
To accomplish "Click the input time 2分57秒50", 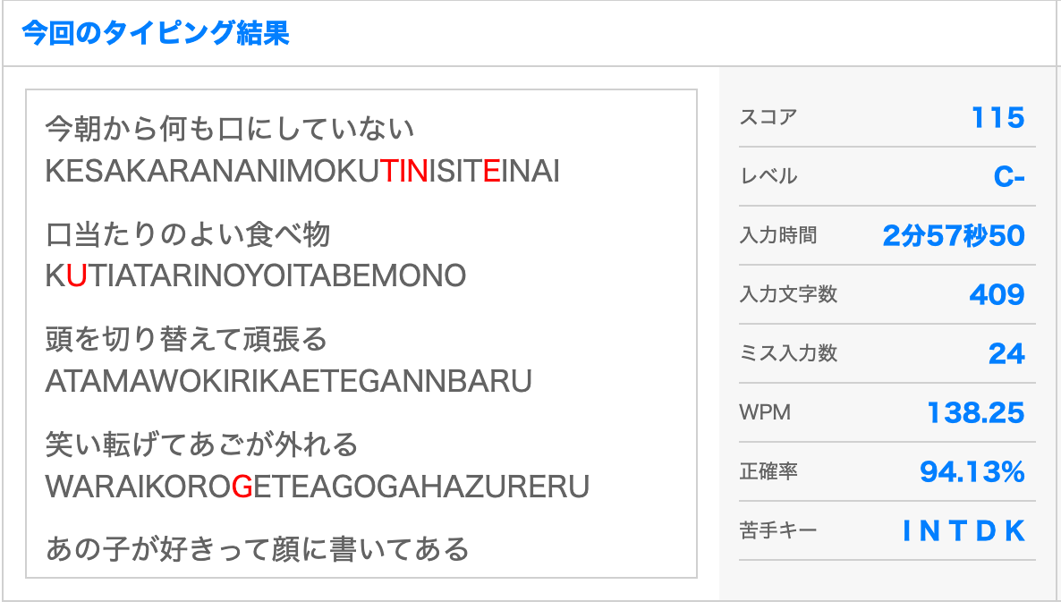I will [953, 236].
